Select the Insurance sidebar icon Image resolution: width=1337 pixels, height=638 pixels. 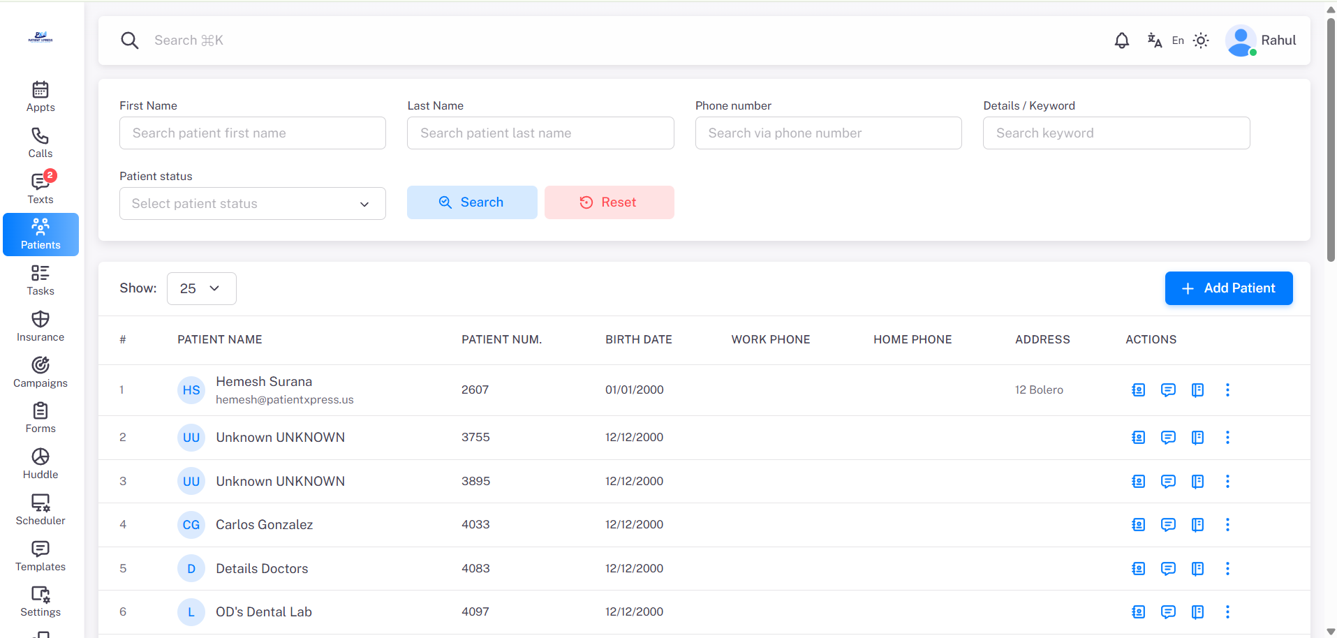[x=40, y=325]
